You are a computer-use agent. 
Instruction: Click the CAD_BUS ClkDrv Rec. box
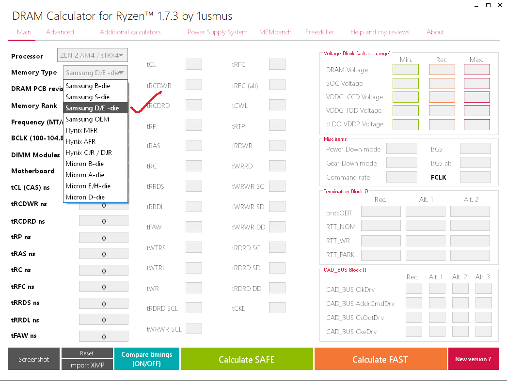[x=414, y=289]
